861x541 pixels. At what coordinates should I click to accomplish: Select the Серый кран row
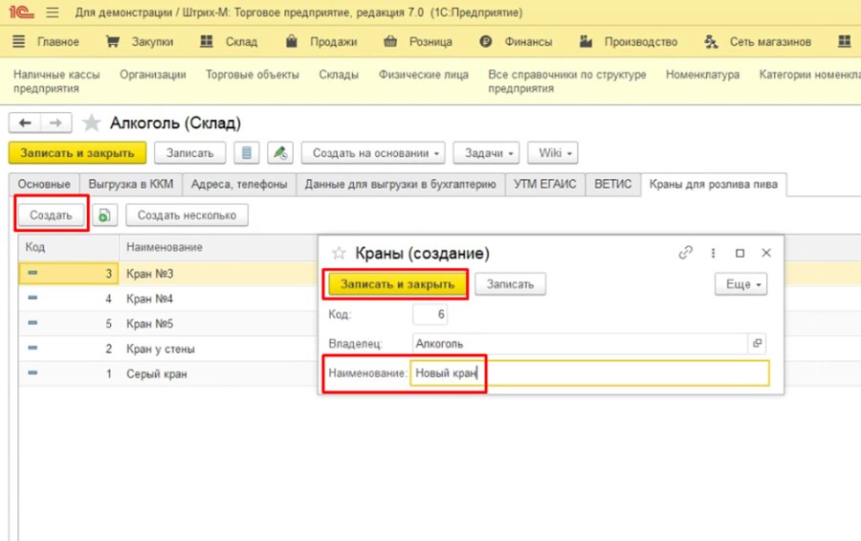click(x=168, y=373)
